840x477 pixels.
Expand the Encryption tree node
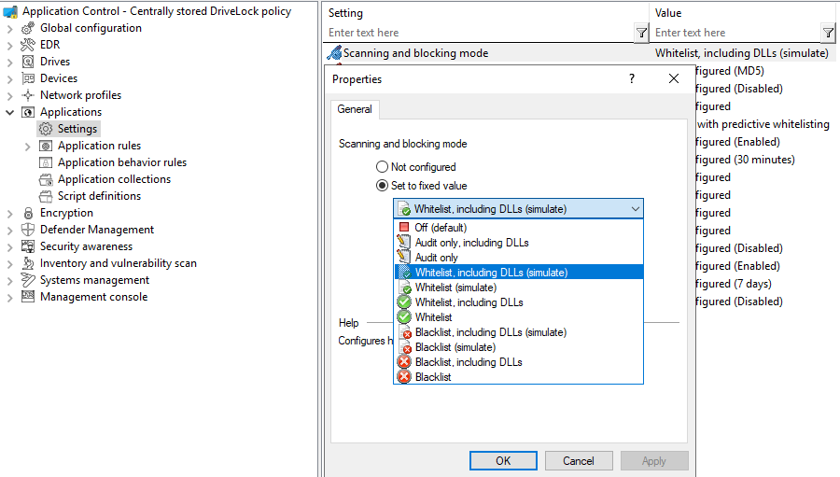9,214
